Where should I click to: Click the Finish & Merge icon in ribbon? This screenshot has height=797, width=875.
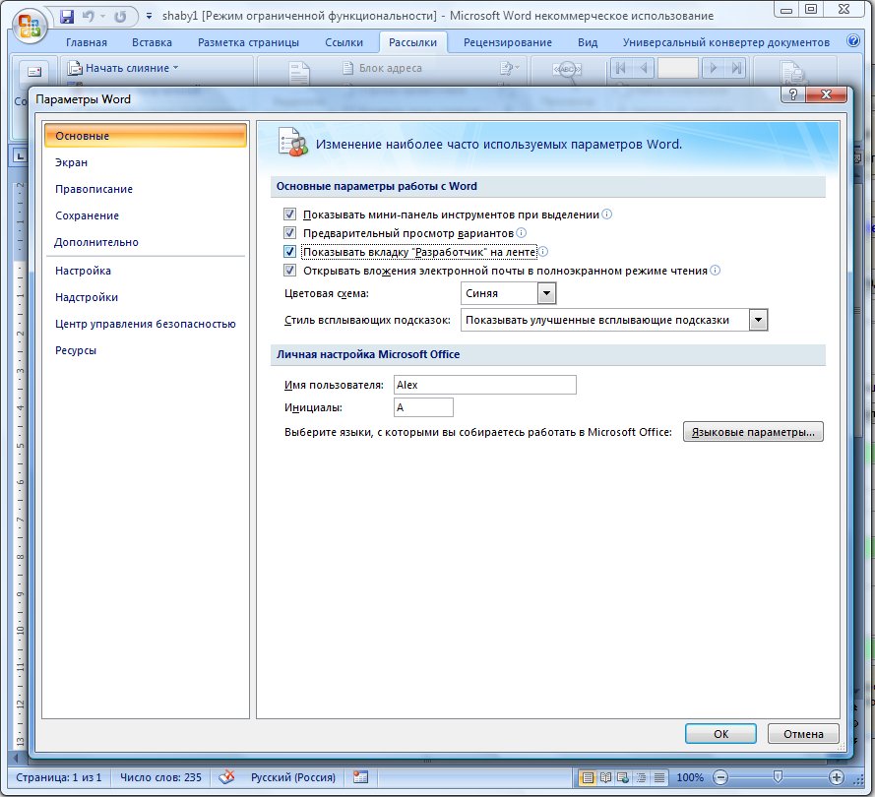(792, 73)
